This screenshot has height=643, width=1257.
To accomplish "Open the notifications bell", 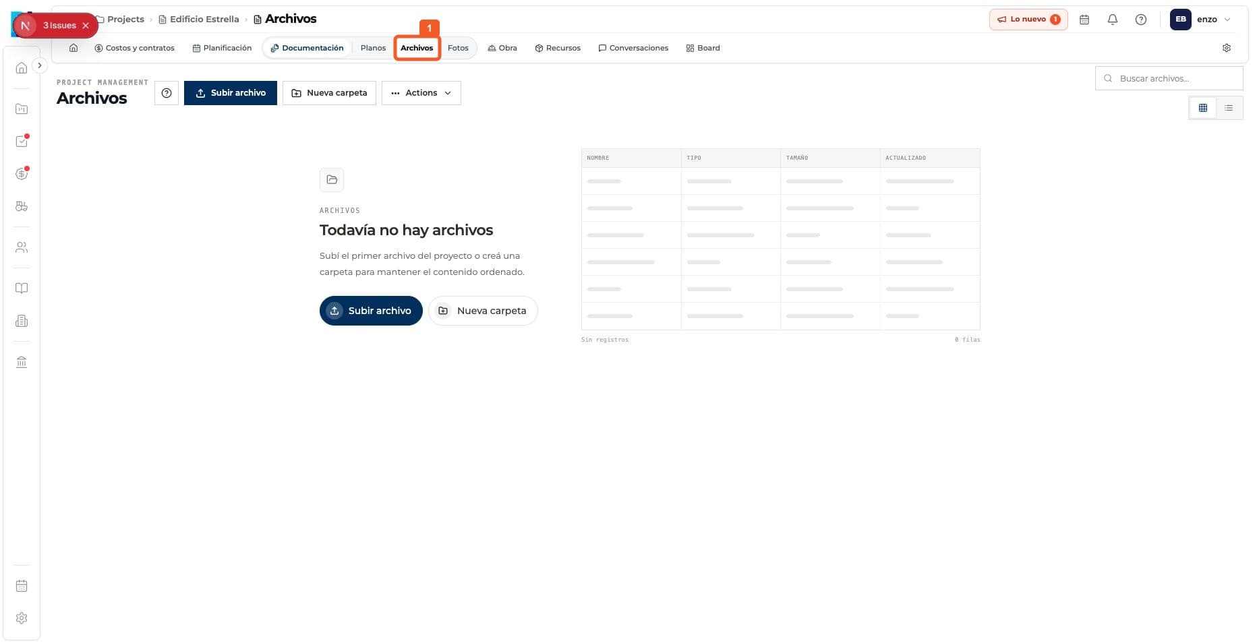I will coord(1113,20).
